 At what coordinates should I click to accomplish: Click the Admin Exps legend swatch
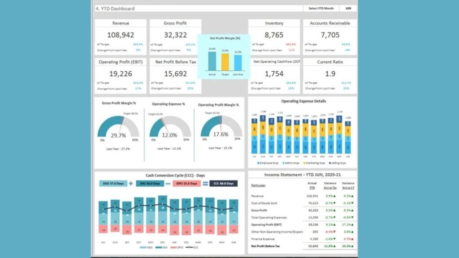tap(284, 163)
